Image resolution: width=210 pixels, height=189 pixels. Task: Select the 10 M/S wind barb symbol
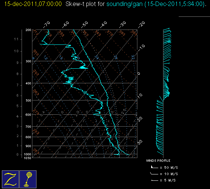coord(154,174)
